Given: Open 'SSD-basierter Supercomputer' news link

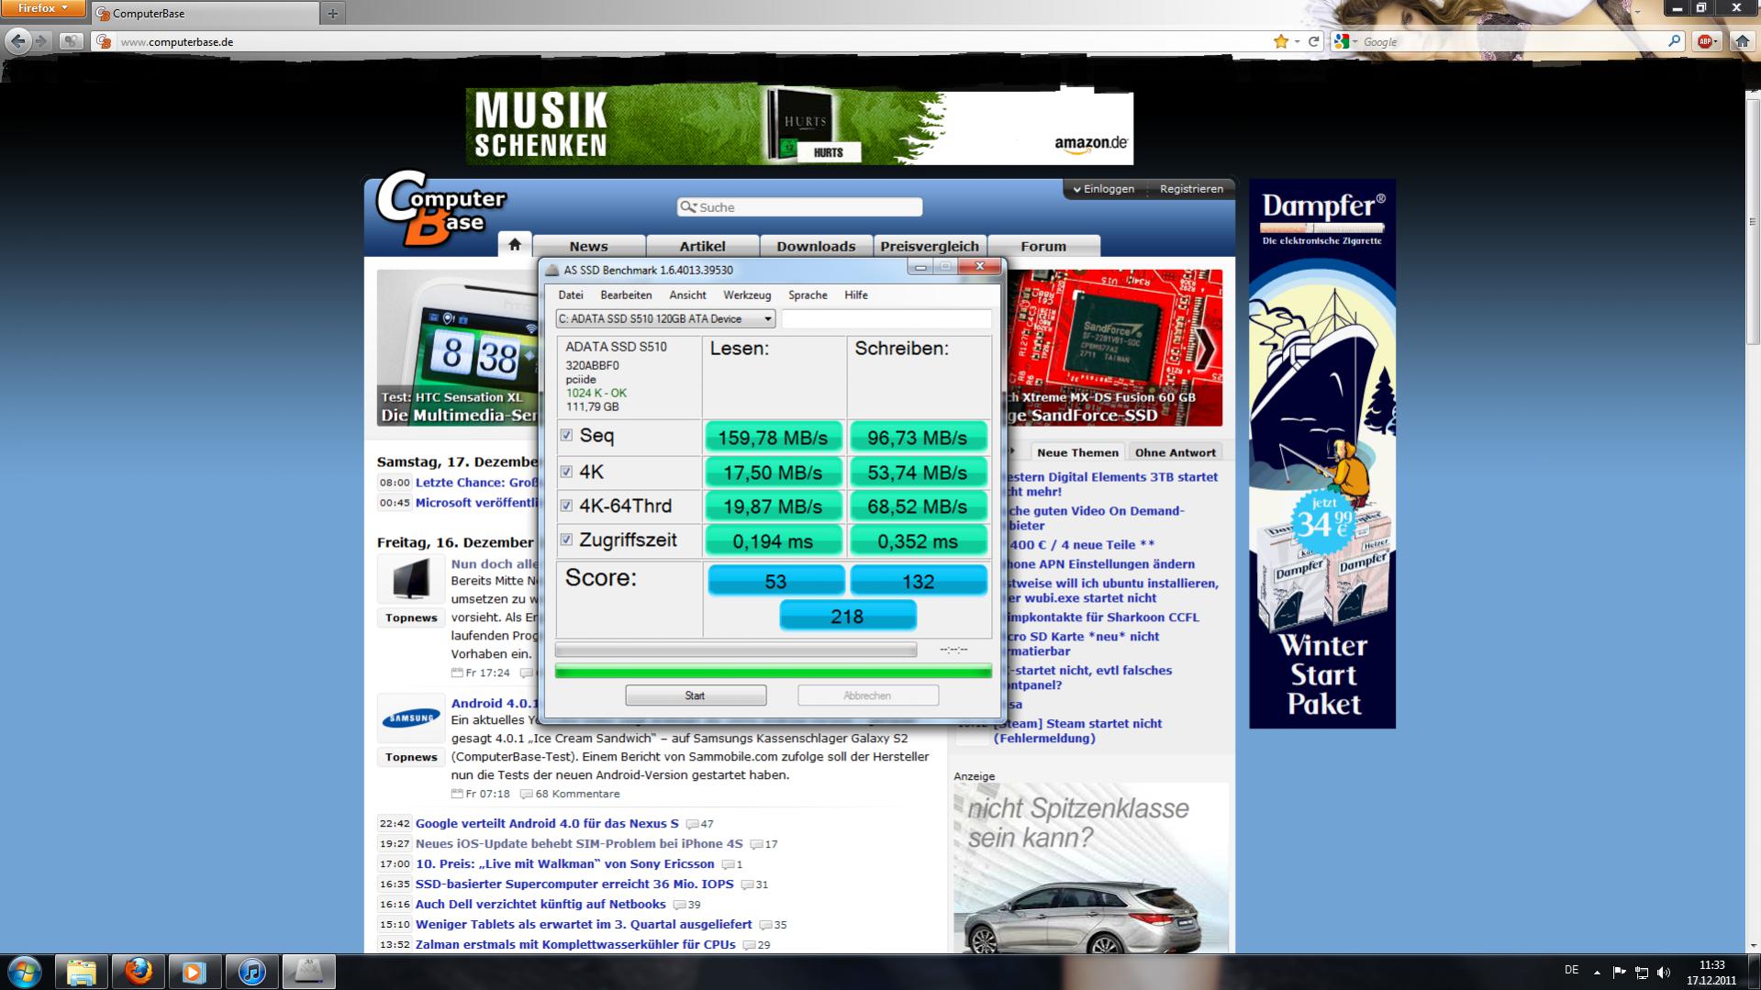Looking at the screenshot, I should (574, 884).
